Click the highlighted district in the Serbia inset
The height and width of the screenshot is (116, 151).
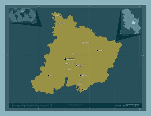point(133,23)
